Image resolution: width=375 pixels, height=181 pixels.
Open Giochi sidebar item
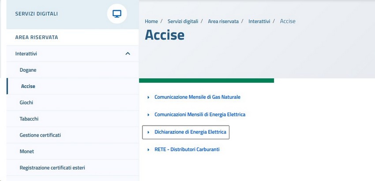(x=26, y=103)
